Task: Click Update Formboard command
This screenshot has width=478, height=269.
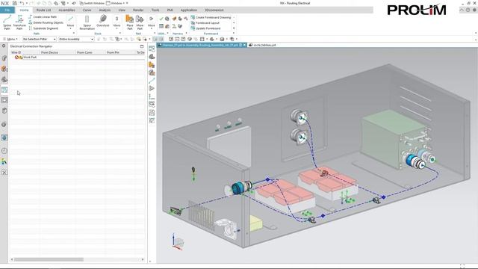Action: [205, 28]
